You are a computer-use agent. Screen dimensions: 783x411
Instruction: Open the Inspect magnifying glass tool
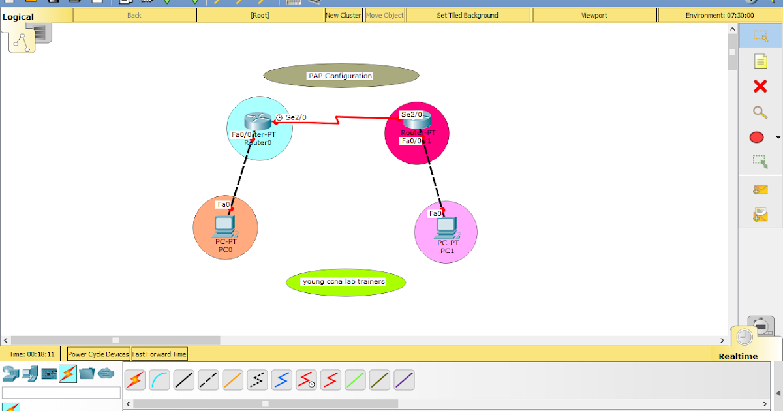[759, 112]
